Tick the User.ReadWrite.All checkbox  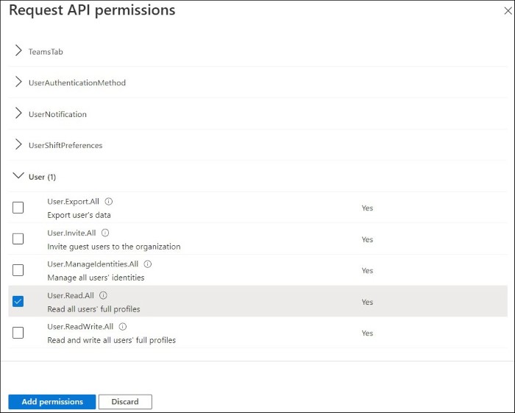pos(18,333)
